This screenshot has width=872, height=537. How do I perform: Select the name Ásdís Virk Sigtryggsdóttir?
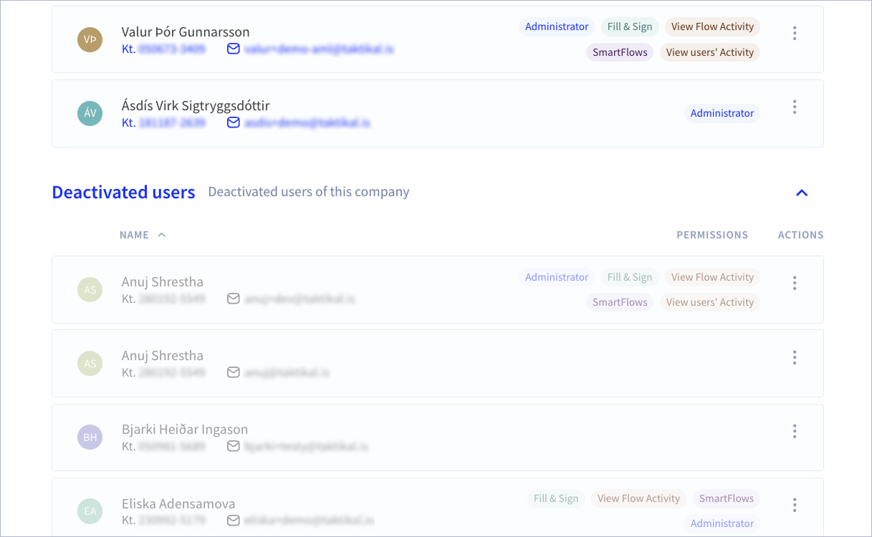point(196,106)
